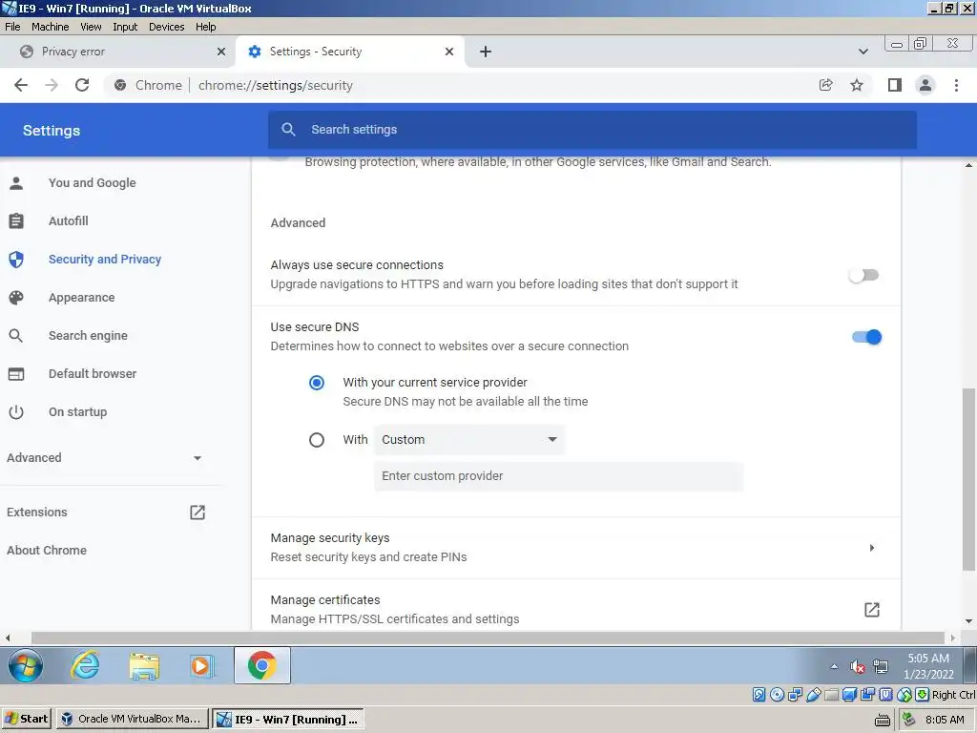Turn off the Use secure DNS toggle
This screenshot has width=977, height=733.
(866, 337)
